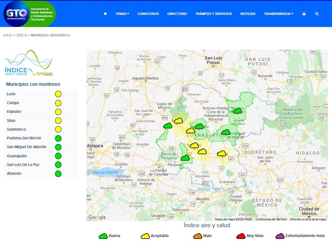This screenshot has height=245, width=332.
Task: Click the yellow cloud marker over León
Action: coord(178,121)
